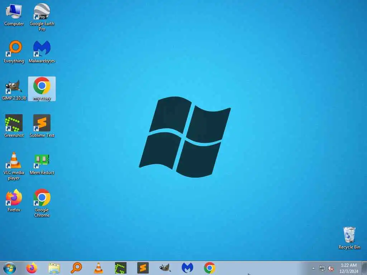The height and width of the screenshot is (275, 367).
Task: Select the Malwarebytes desktop shortcut
Action: [42, 52]
